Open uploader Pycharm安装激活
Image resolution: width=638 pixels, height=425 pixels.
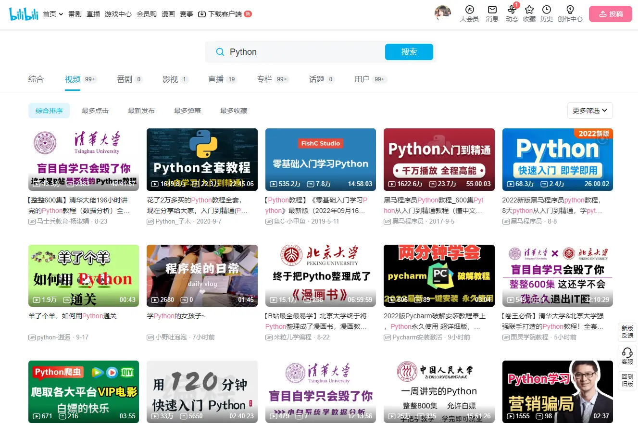click(x=417, y=337)
